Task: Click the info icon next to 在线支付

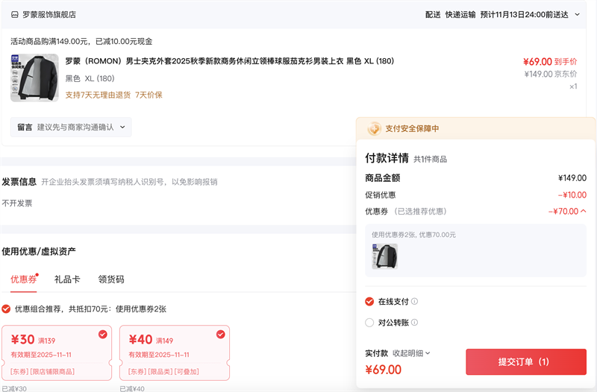Action: coord(415,302)
